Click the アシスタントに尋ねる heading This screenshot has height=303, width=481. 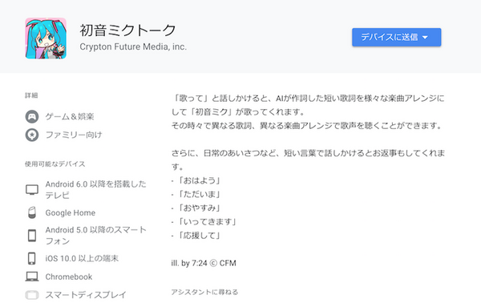tap(204, 292)
